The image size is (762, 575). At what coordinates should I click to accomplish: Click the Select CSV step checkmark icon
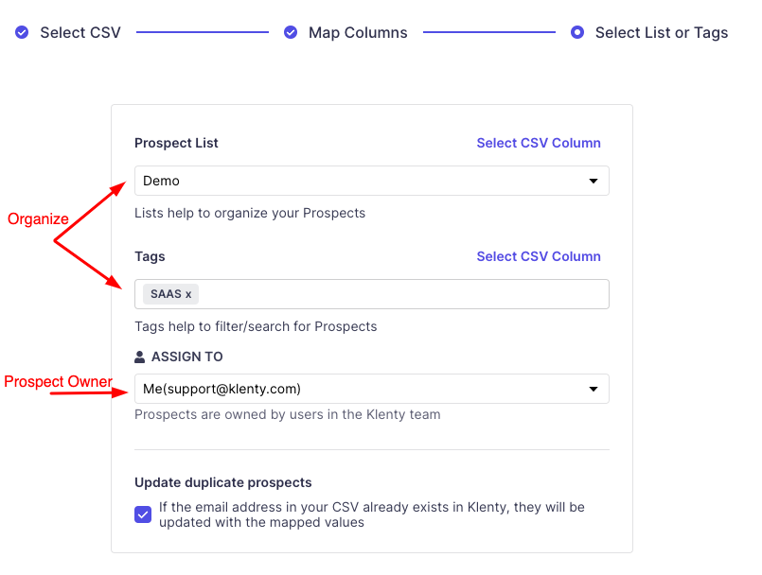click(x=22, y=32)
